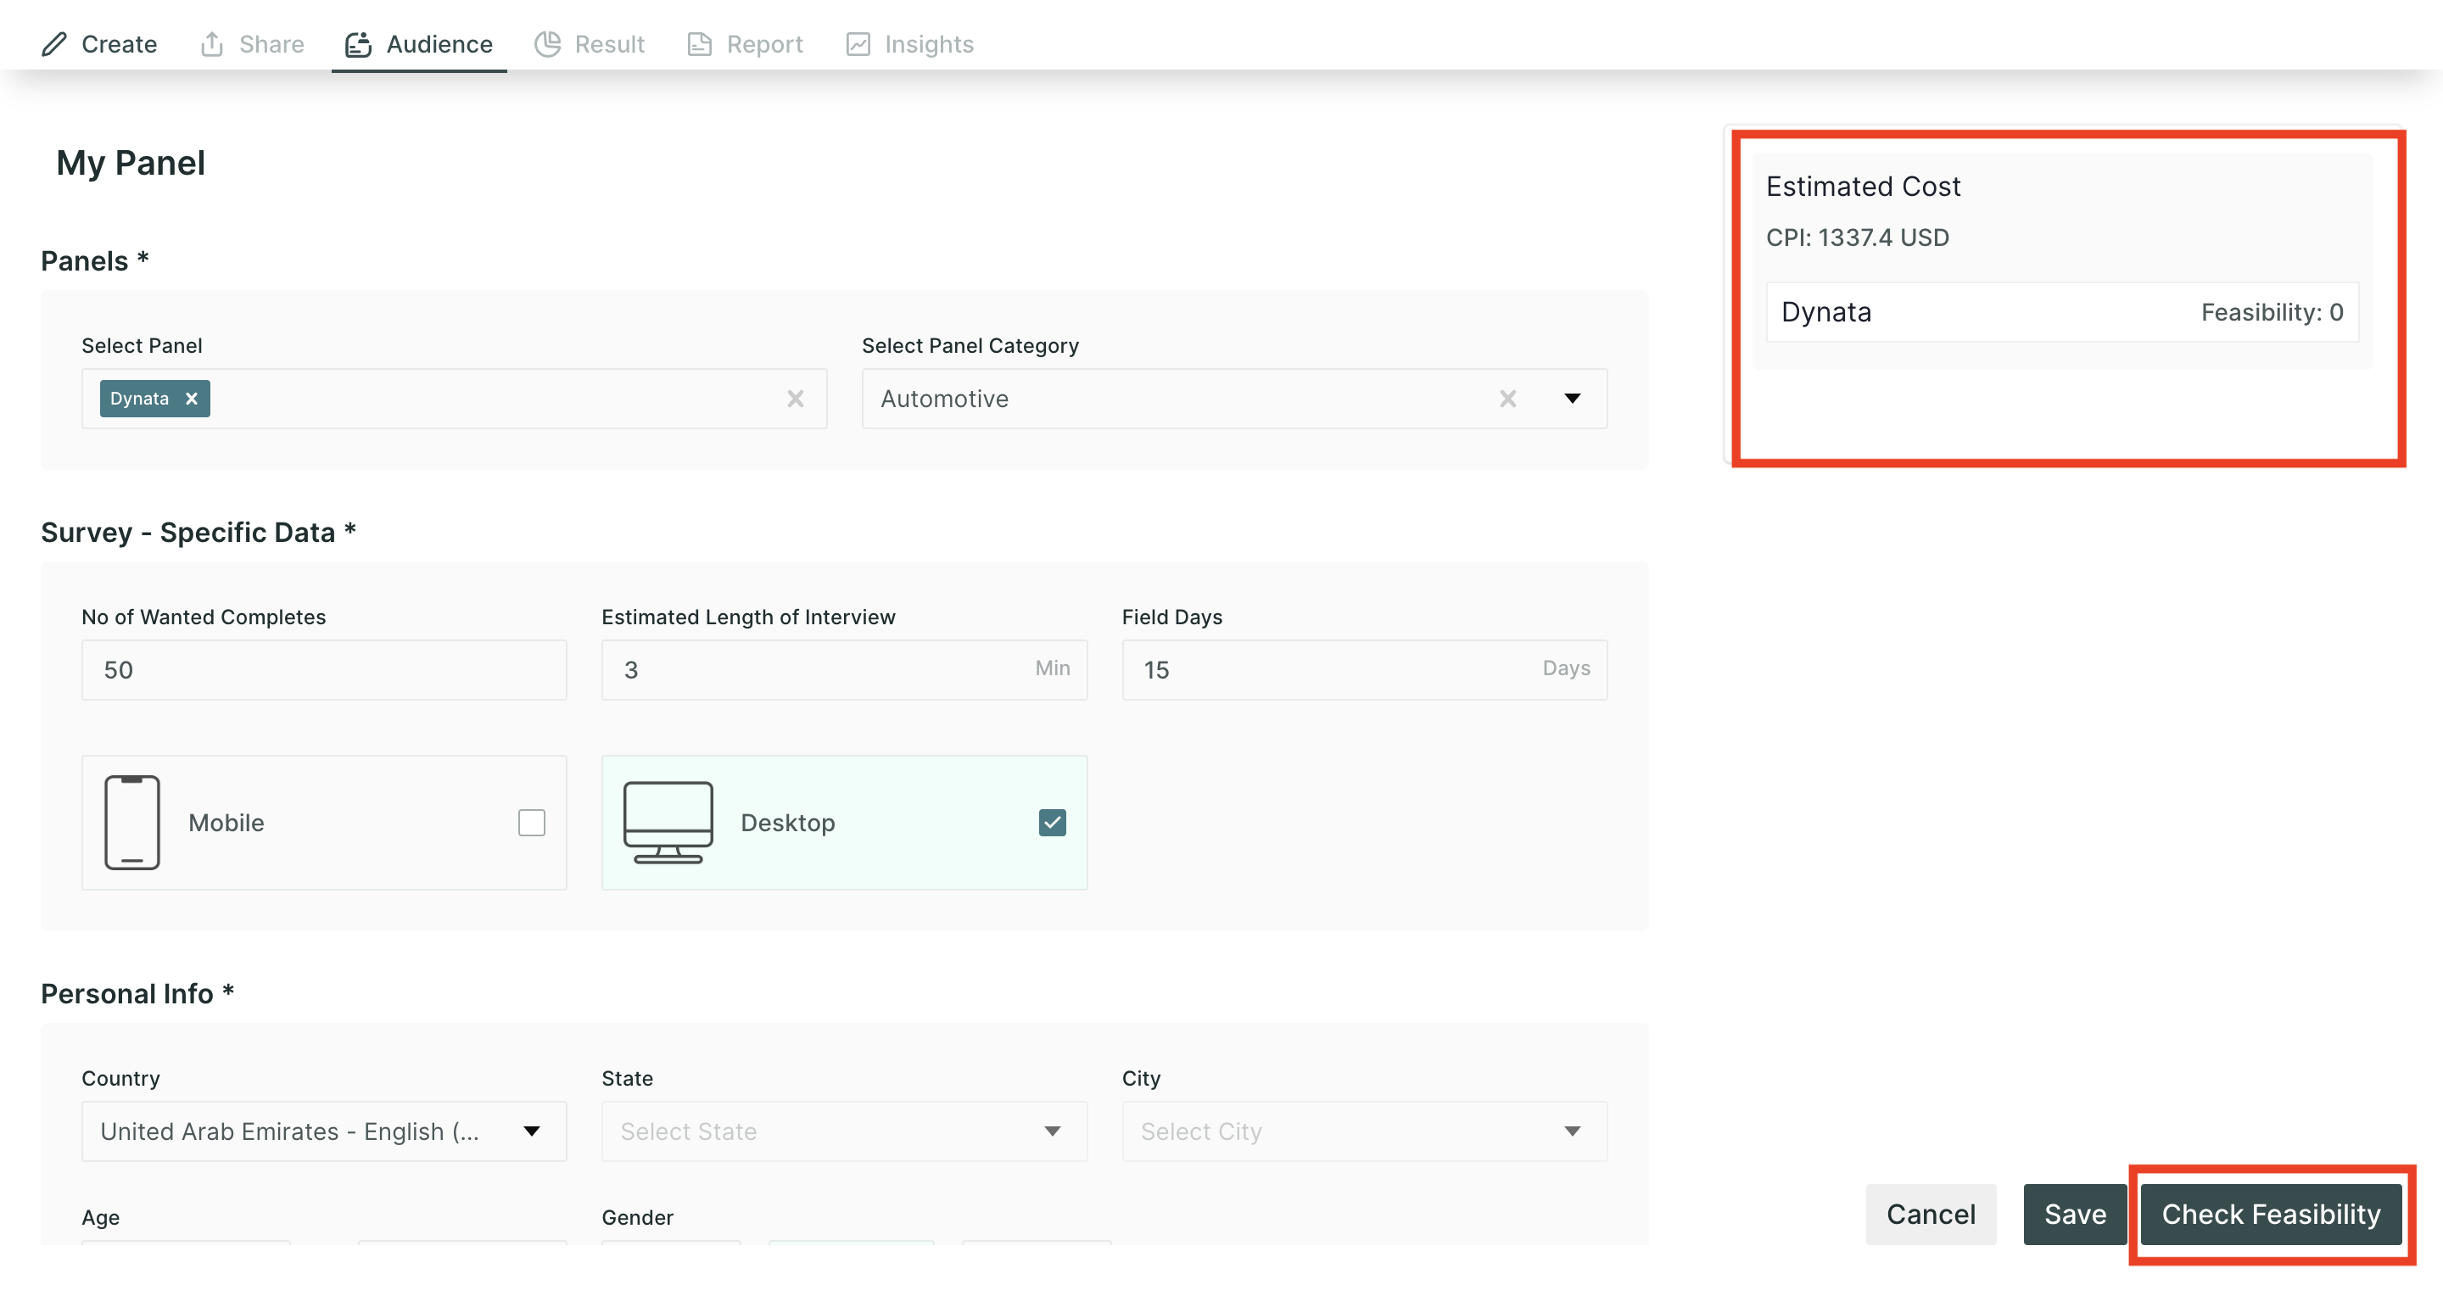Go to the Audience tab

point(419,43)
